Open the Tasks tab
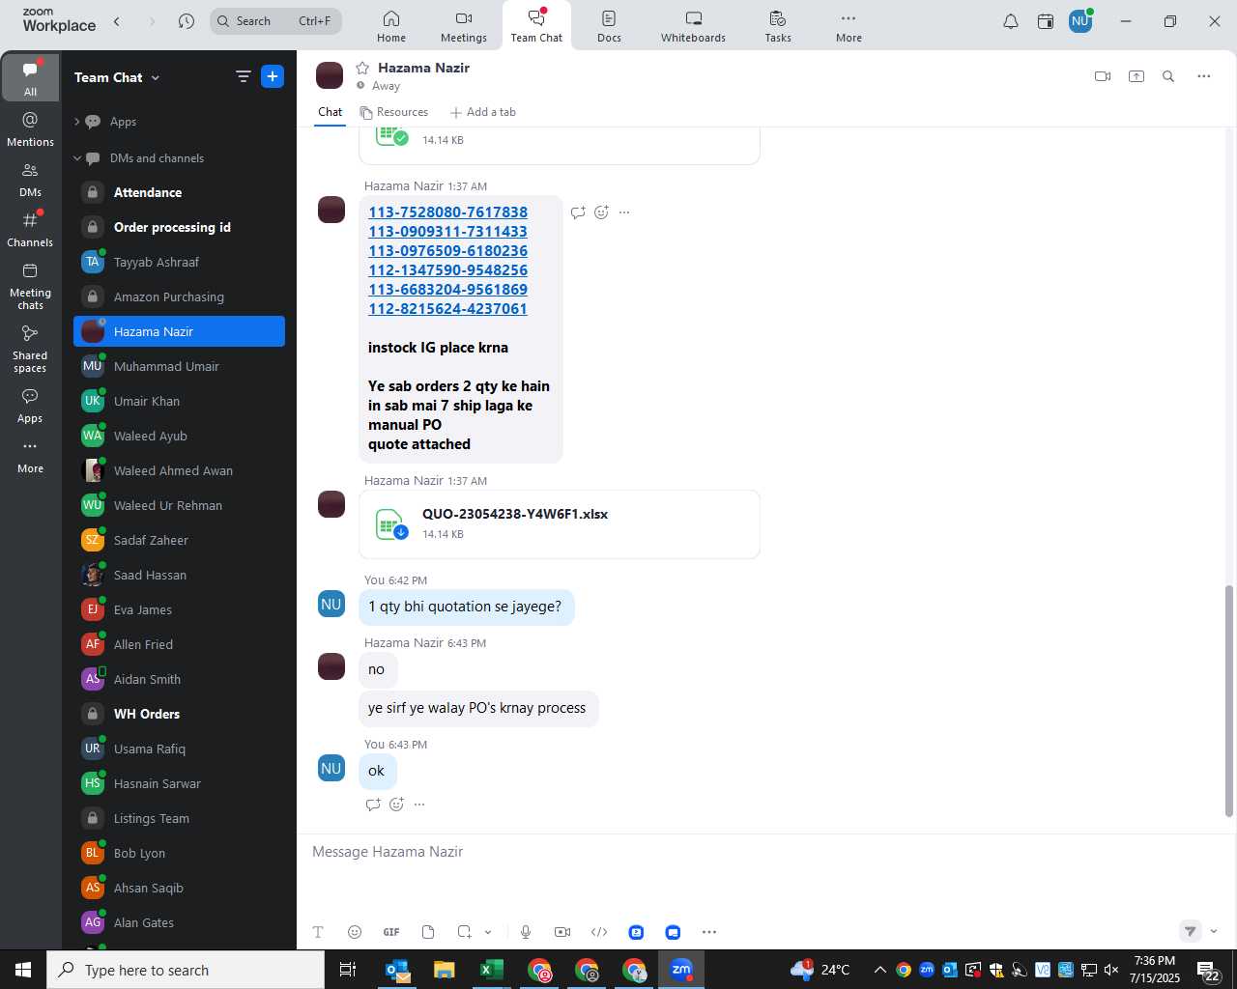 tap(778, 26)
